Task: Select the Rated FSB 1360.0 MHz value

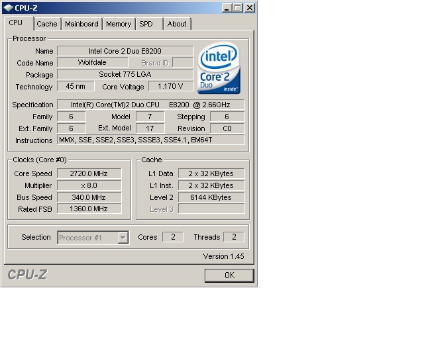Action: 89,209
